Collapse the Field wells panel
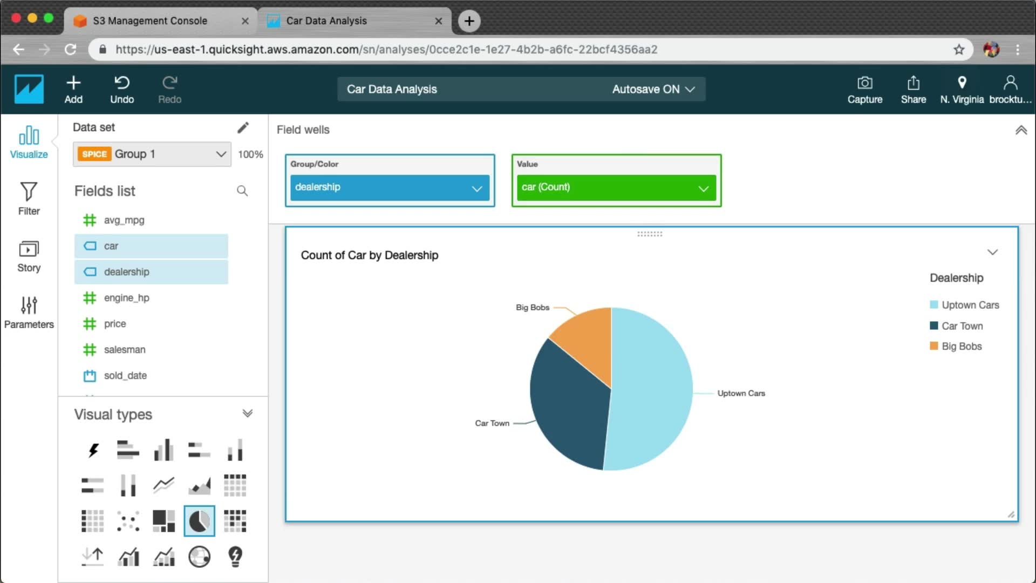The width and height of the screenshot is (1036, 583). pos(1021,130)
